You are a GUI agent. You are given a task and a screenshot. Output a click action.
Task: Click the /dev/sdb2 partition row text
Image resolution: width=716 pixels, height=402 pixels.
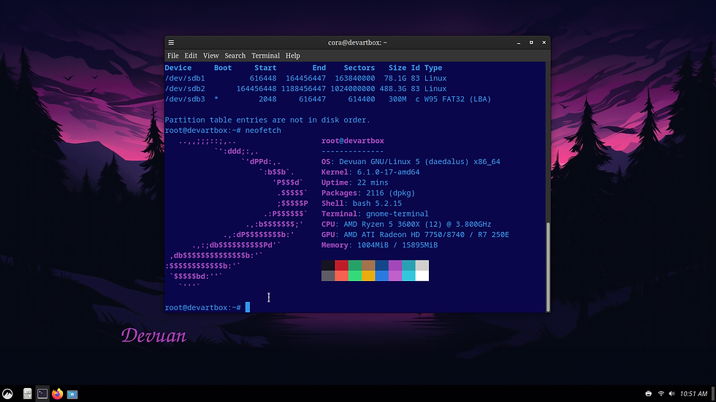point(305,89)
